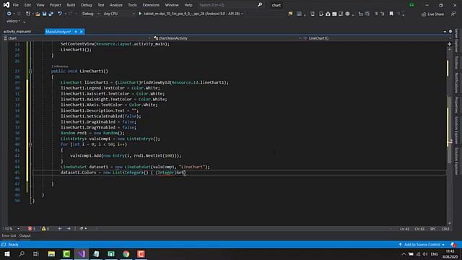Expand the target device dropdown arrow
Image resolution: width=462 pixels, height=260 pixels.
242,14
